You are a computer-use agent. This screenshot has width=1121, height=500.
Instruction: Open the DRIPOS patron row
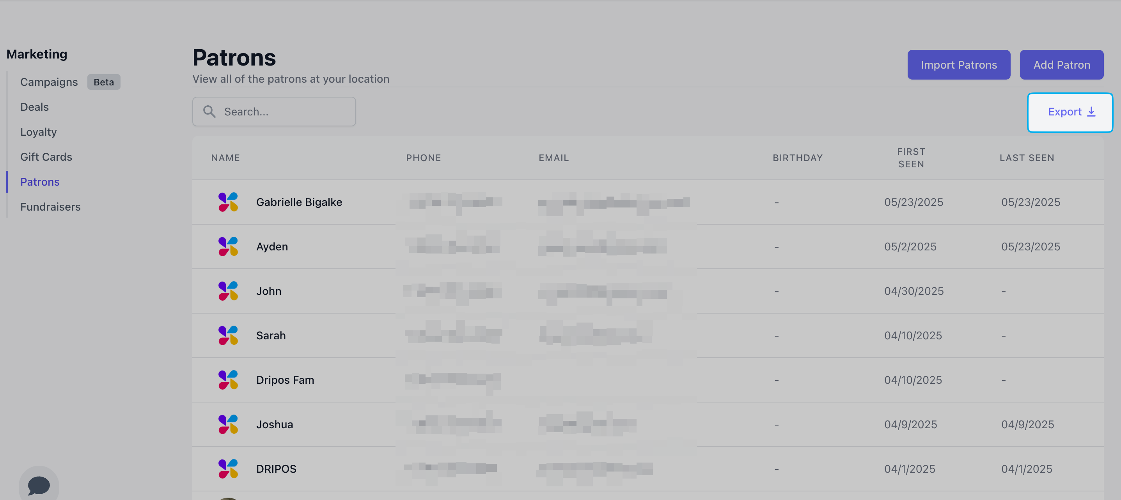(276, 469)
